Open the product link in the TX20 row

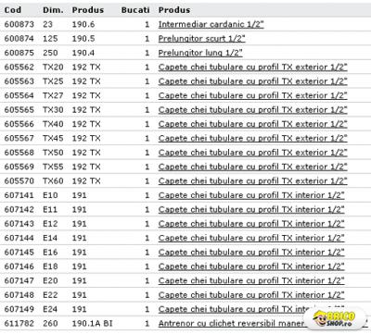click(252, 67)
